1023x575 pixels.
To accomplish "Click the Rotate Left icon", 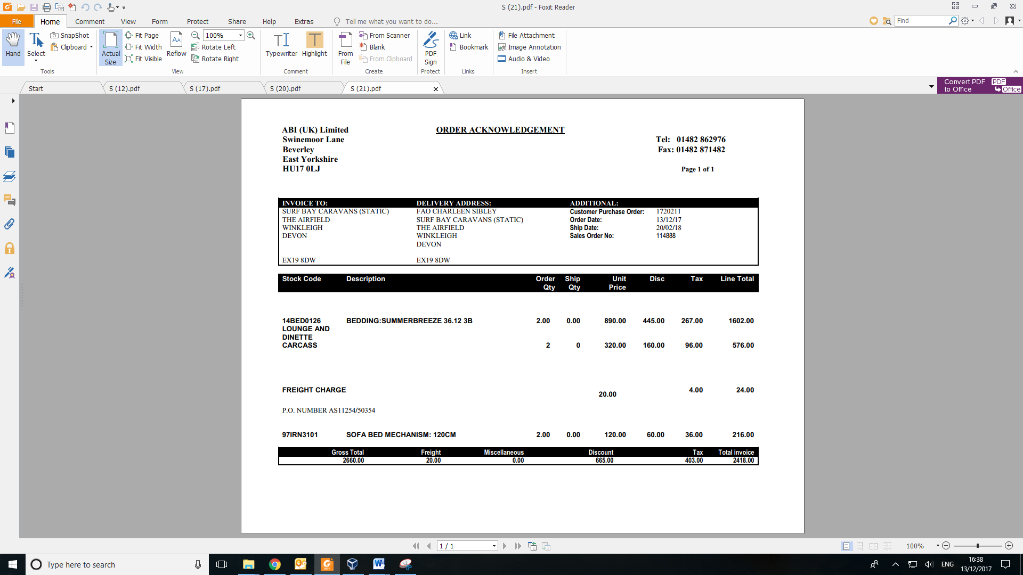I will (x=196, y=47).
